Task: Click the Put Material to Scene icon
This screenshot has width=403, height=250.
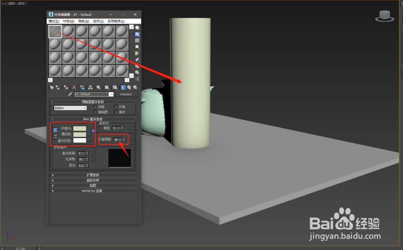Action: tap(57, 87)
